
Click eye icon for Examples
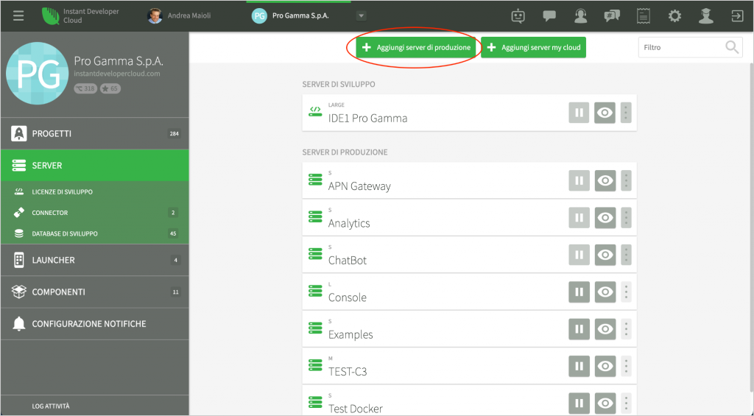(605, 329)
